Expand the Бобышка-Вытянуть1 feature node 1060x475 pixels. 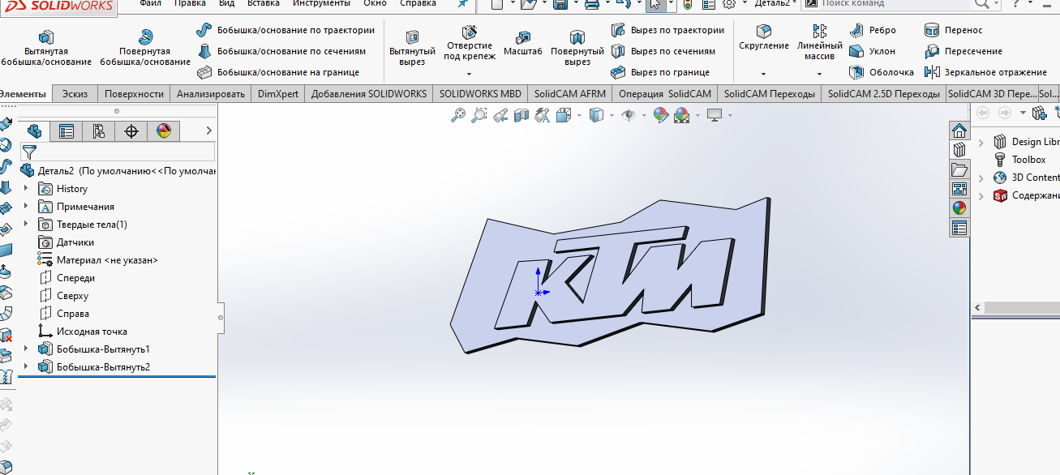click(x=26, y=349)
